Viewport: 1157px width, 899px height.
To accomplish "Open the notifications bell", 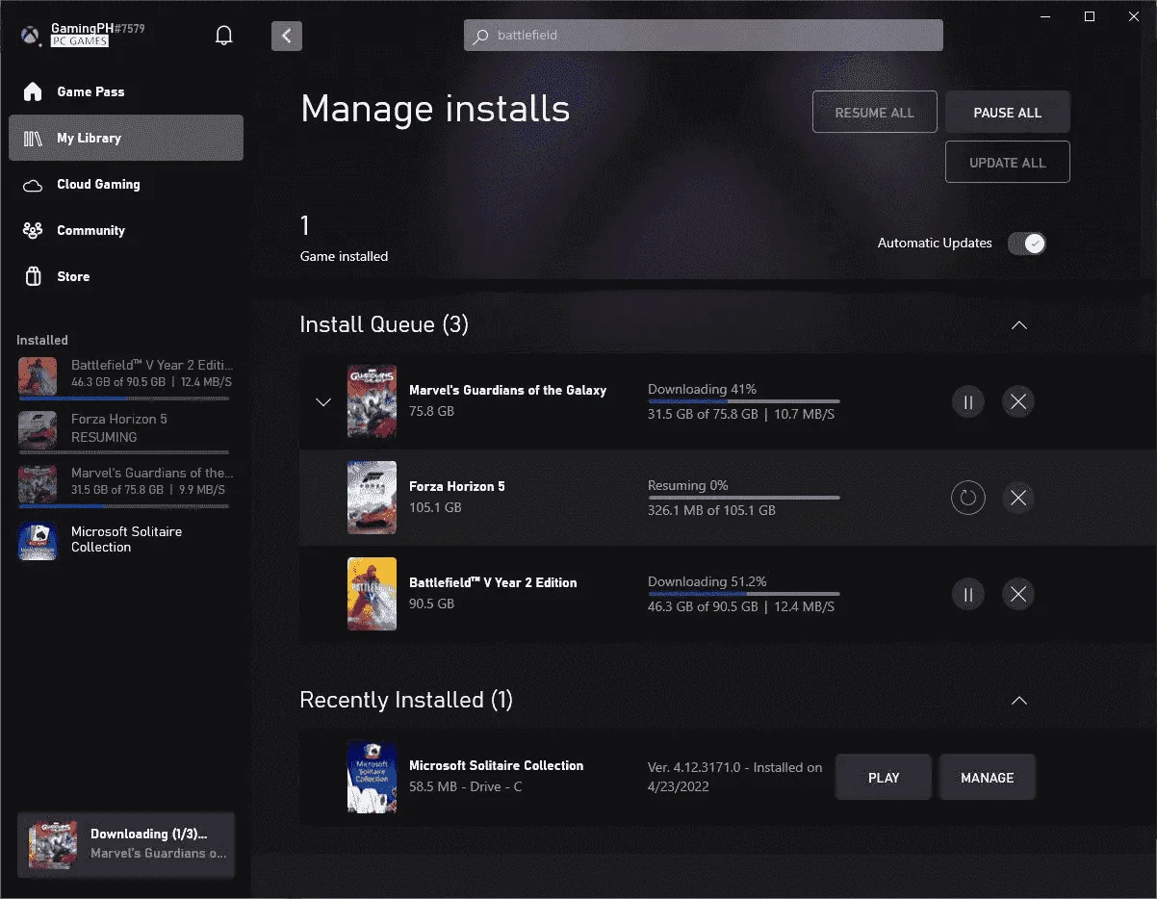I will pyautogui.click(x=224, y=36).
